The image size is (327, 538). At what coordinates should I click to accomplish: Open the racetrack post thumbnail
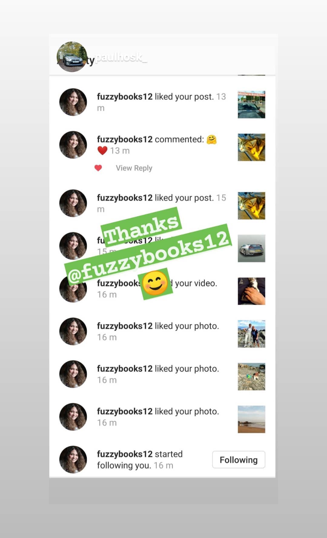click(251, 105)
